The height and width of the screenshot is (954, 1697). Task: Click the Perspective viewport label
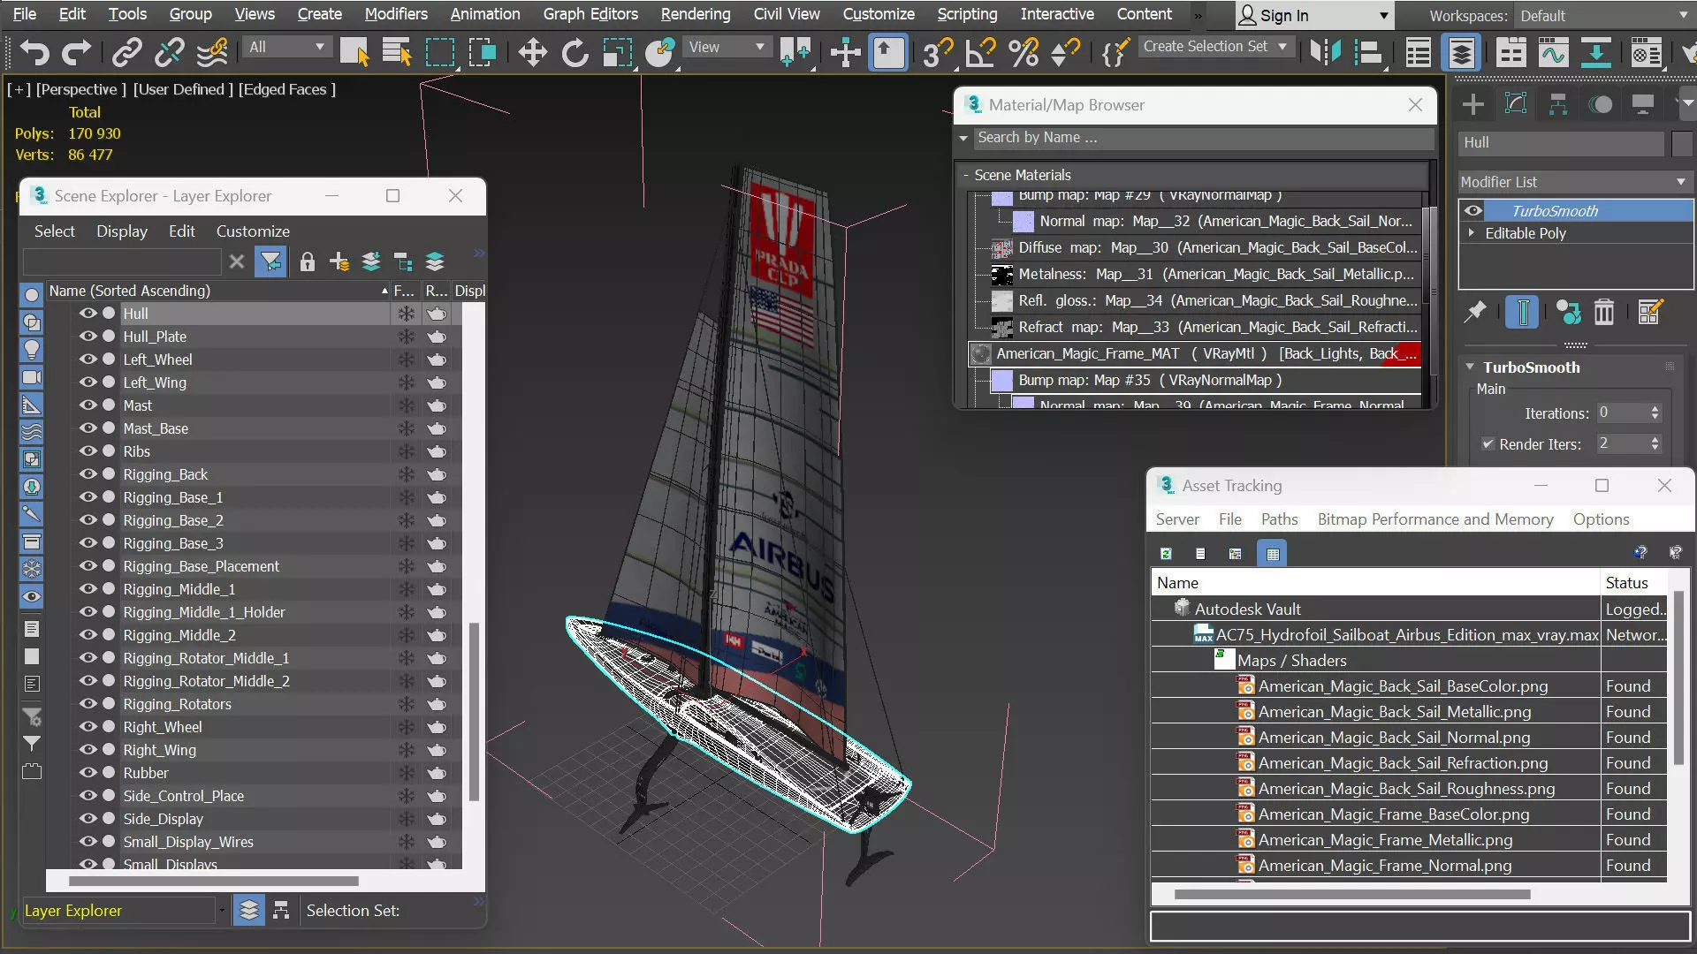80,89
